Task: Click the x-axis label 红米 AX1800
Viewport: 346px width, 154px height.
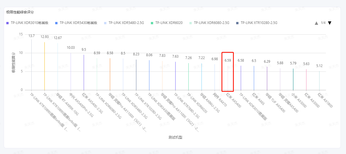Action: [325, 100]
